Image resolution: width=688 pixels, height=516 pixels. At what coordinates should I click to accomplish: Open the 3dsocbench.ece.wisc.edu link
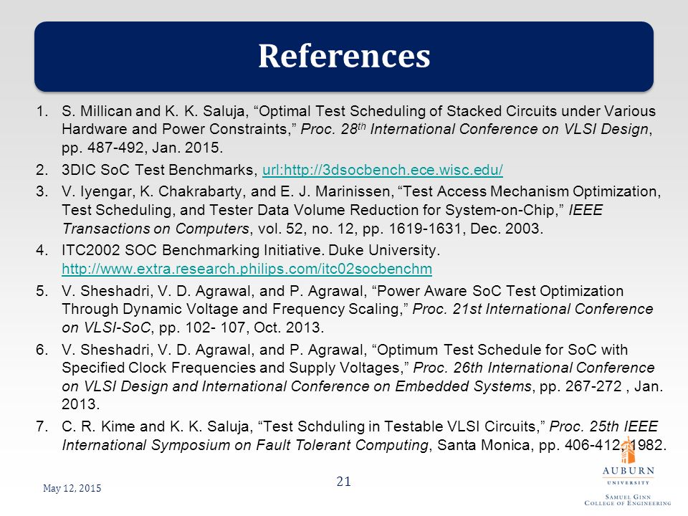[382, 170]
